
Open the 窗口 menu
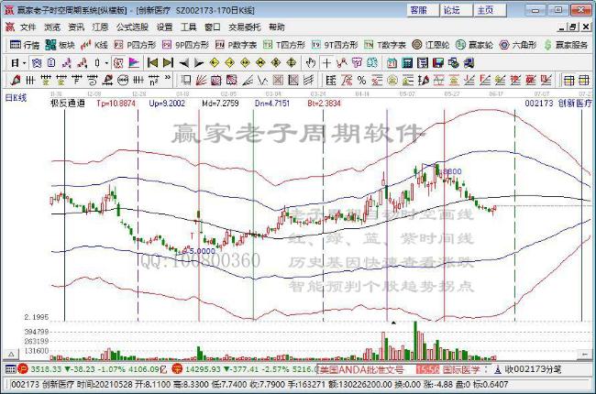[x=213, y=27]
